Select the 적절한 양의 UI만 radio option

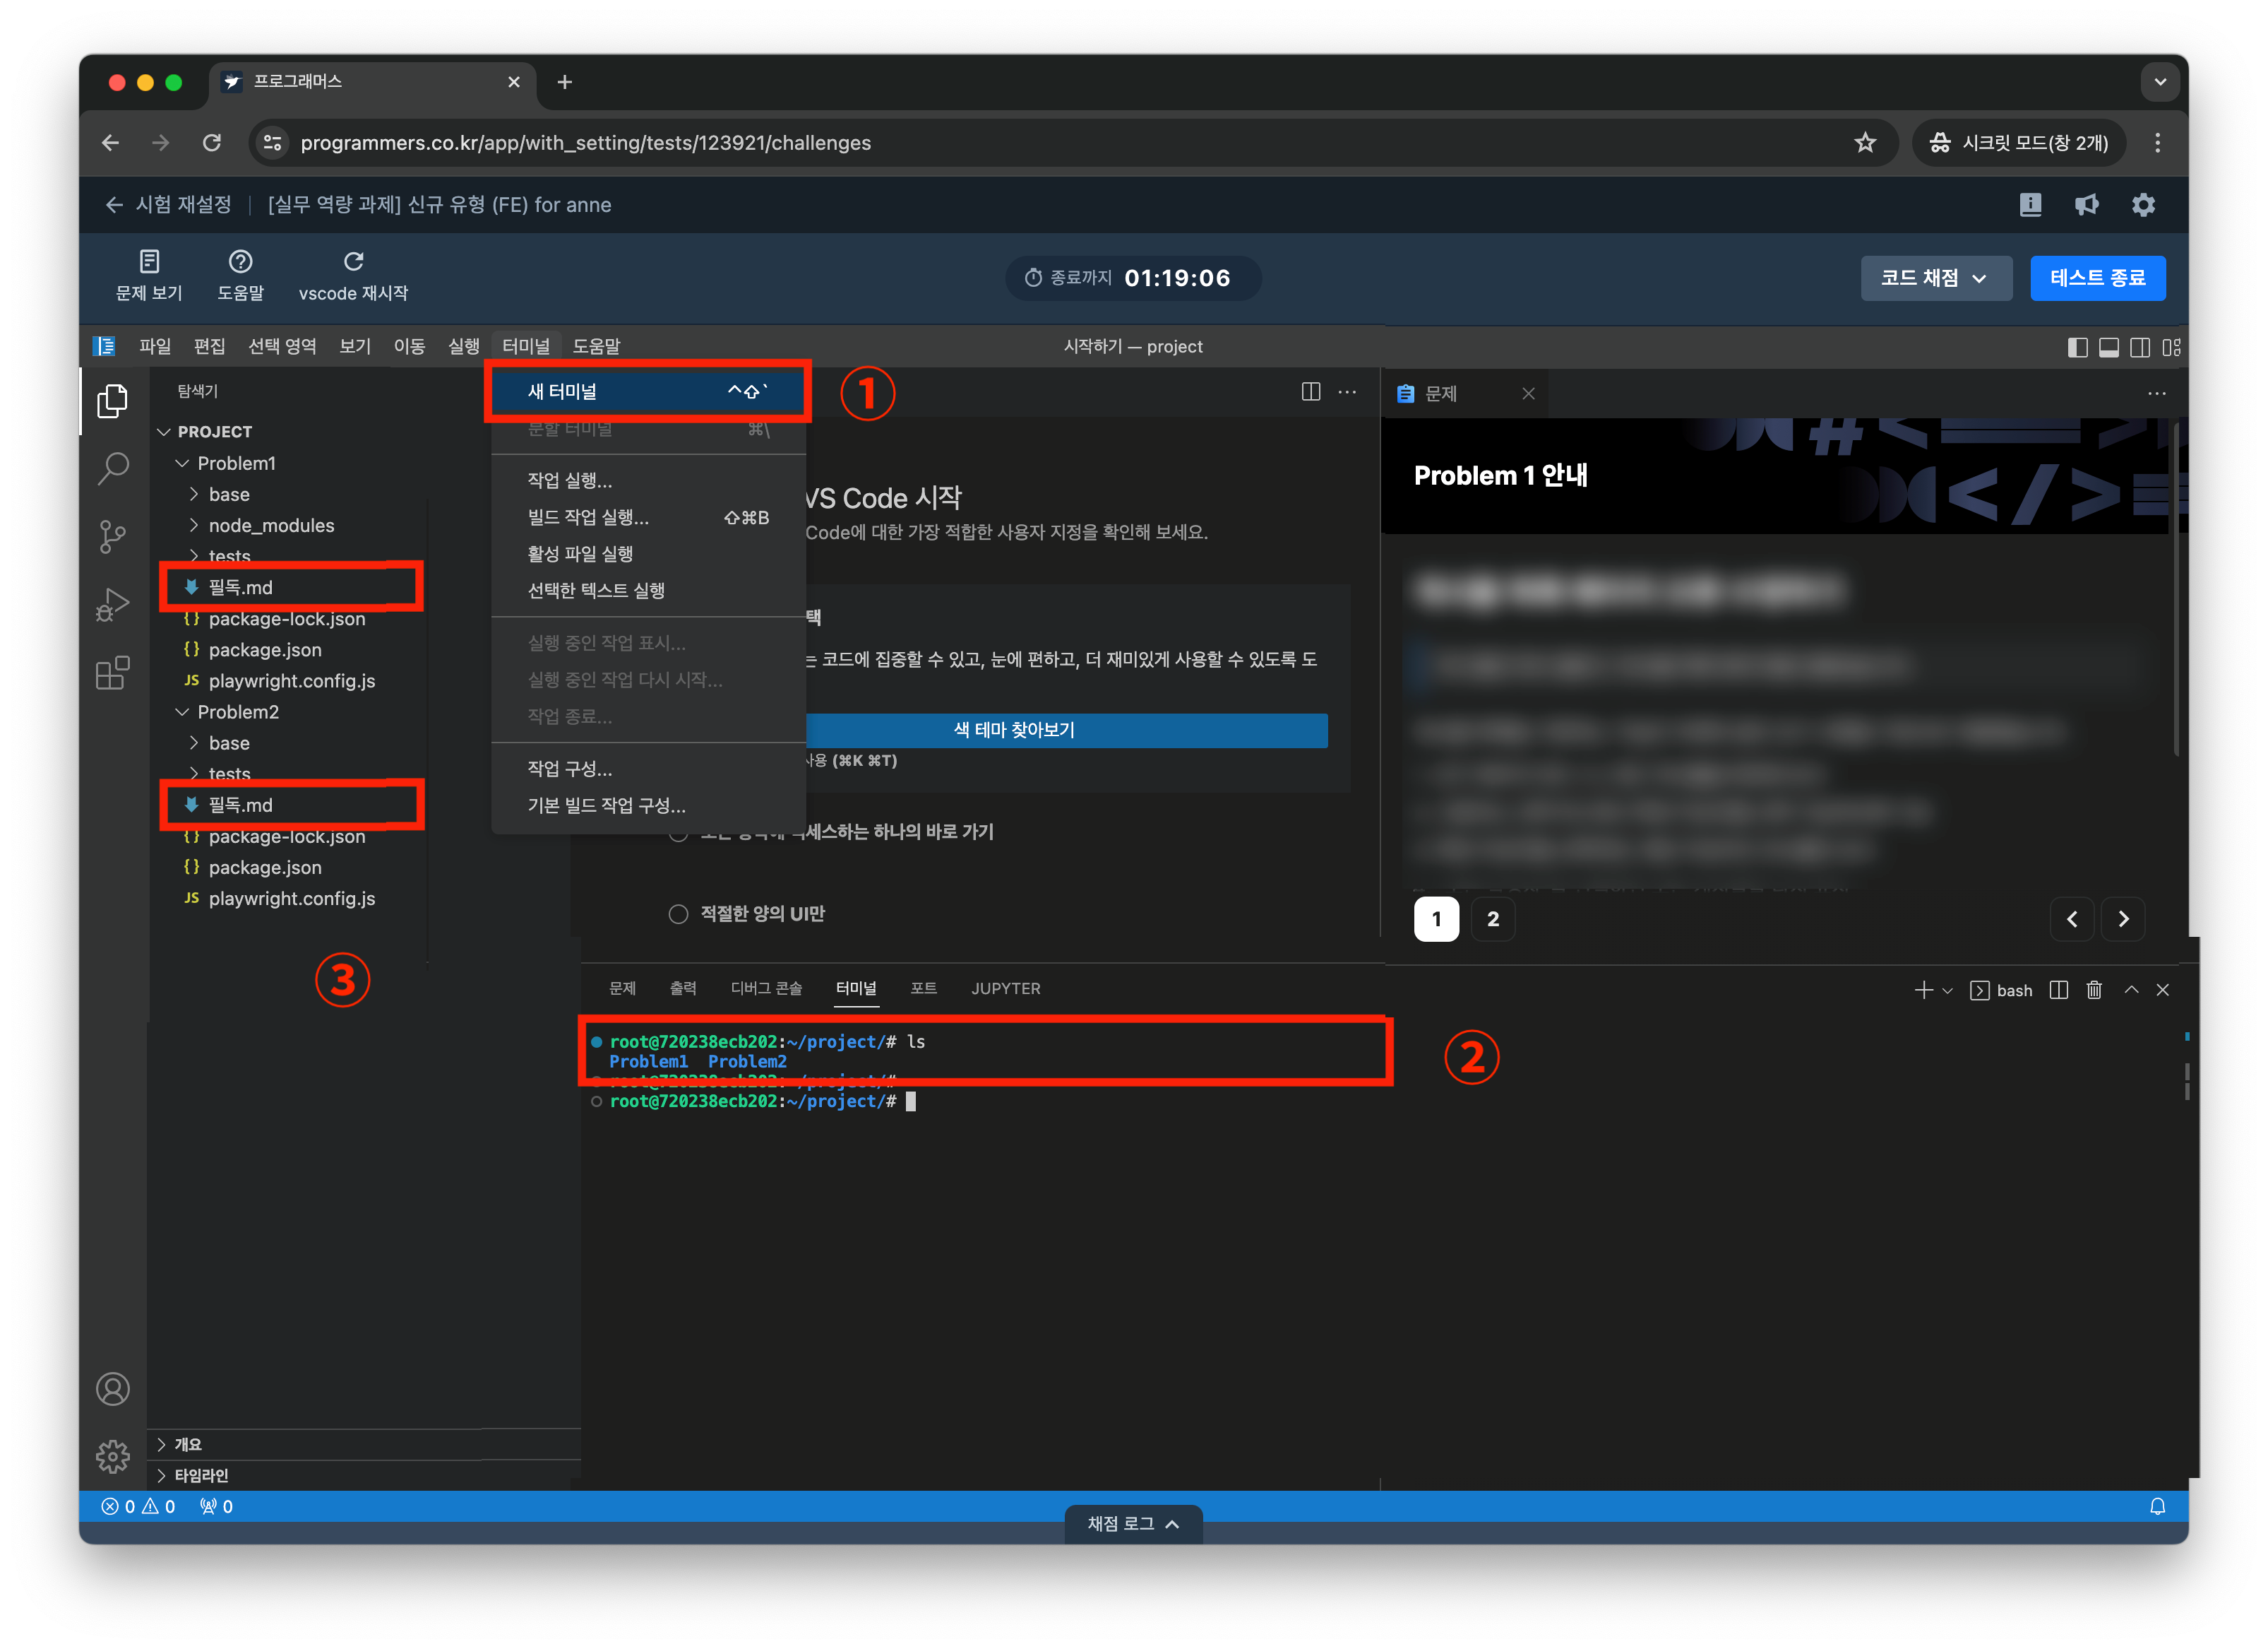click(x=679, y=914)
